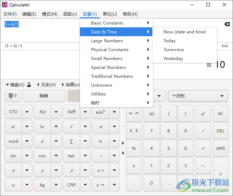The width and height of the screenshot is (233, 196).
Task: Open the 函数(n) functions menu
Action: click(70, 14)
